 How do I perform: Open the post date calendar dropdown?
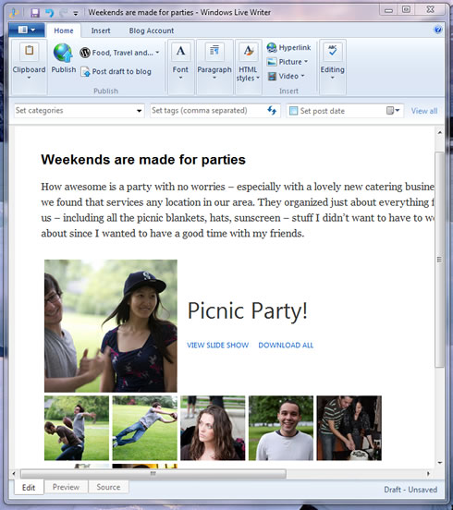(x=393, y=111)
